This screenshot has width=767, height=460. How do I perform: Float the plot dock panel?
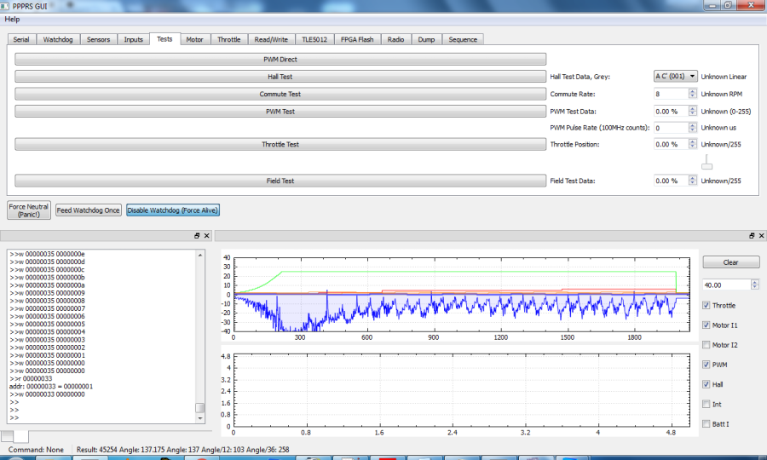point(751,235)
